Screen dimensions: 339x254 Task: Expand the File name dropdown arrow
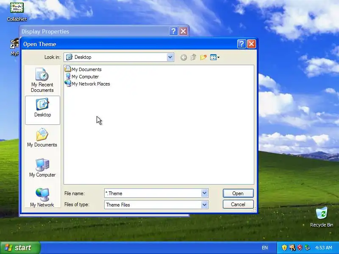(204, 193)
